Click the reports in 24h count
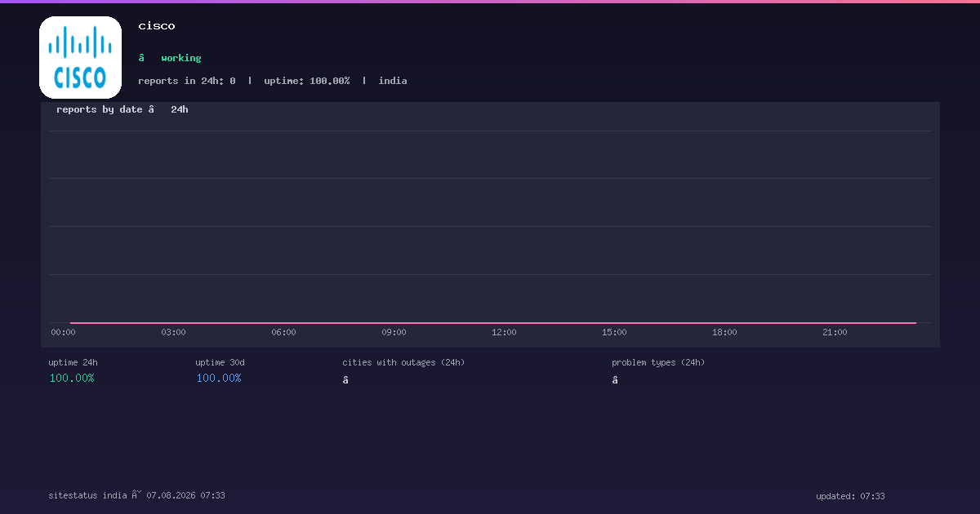This screenshot has height=514, width=980. tap(187, 81)
